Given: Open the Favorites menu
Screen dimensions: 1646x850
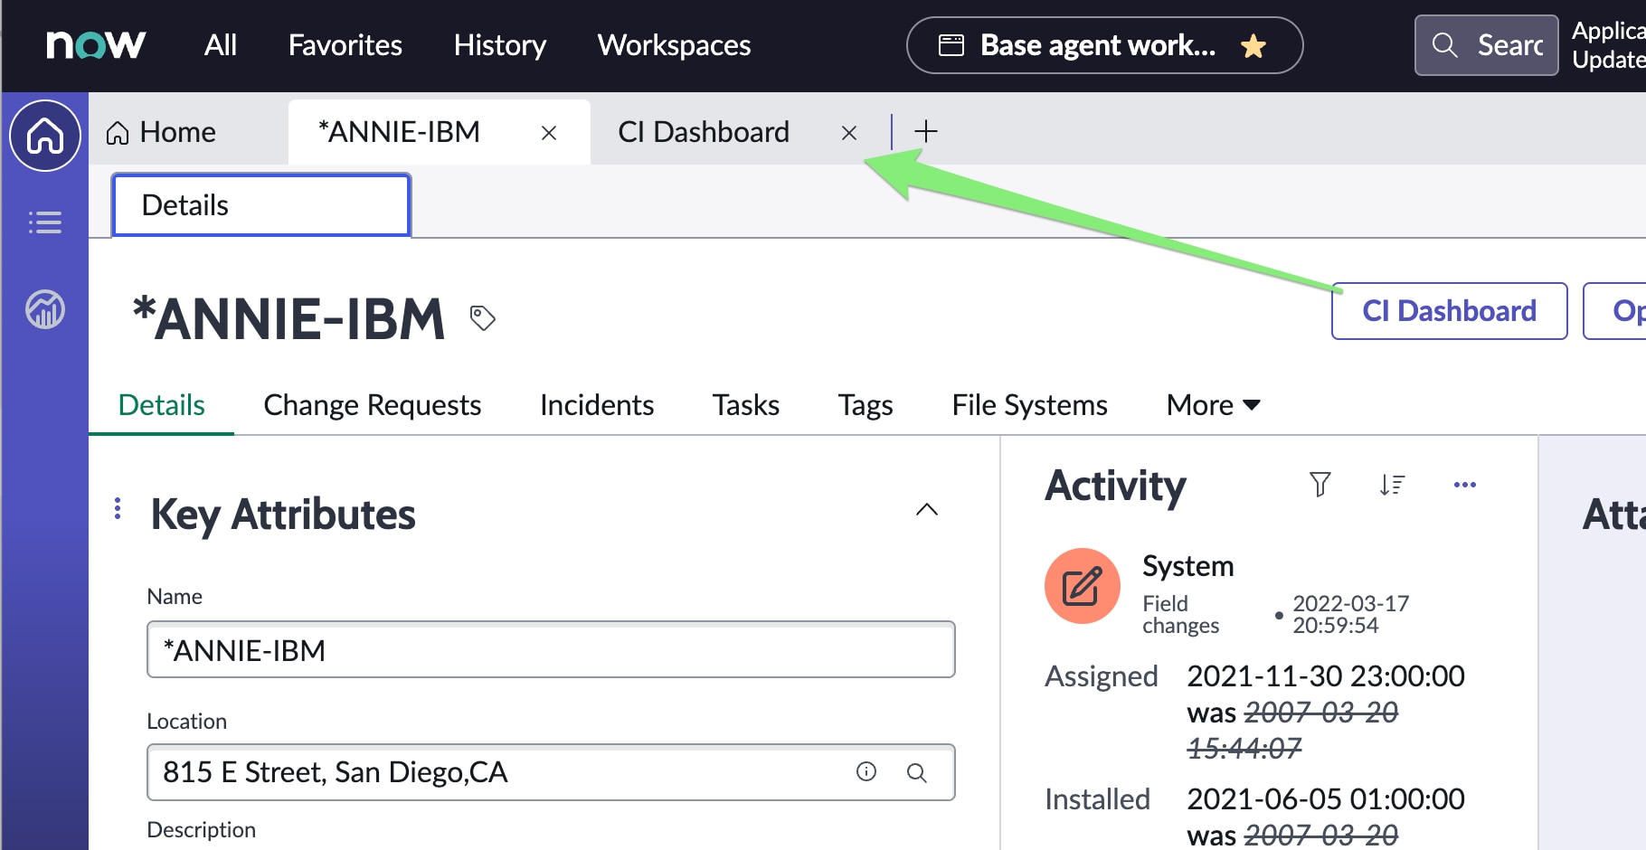Looking at the screenshot, I should click(345, 45).
